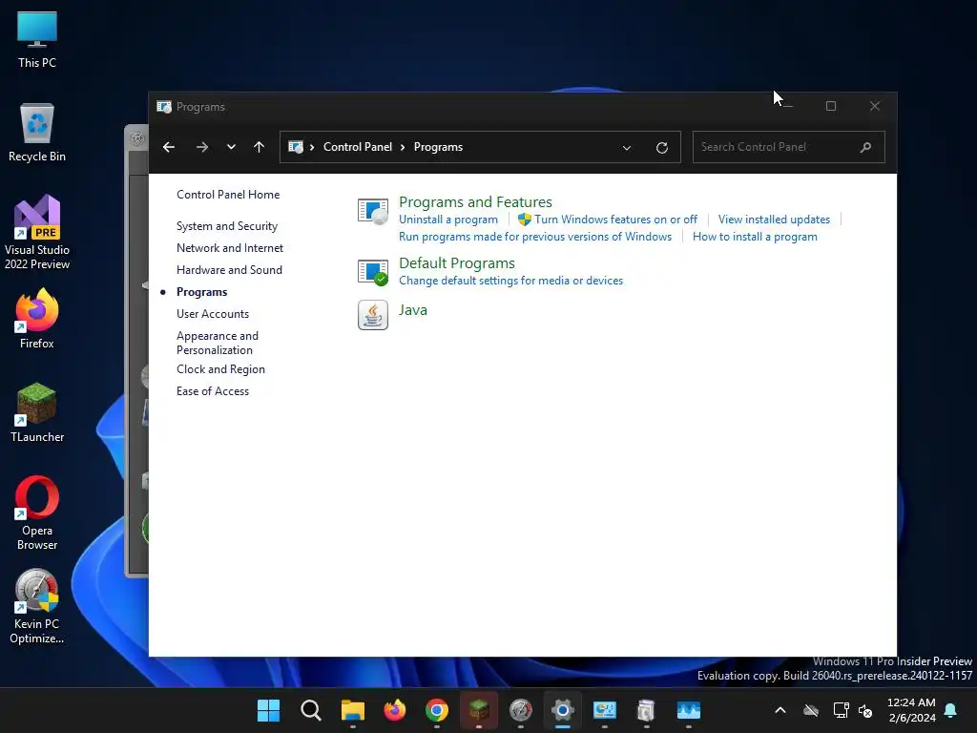Show hidden system tray icons
Viewport: 977px width, 733px height.
[780, 710]
